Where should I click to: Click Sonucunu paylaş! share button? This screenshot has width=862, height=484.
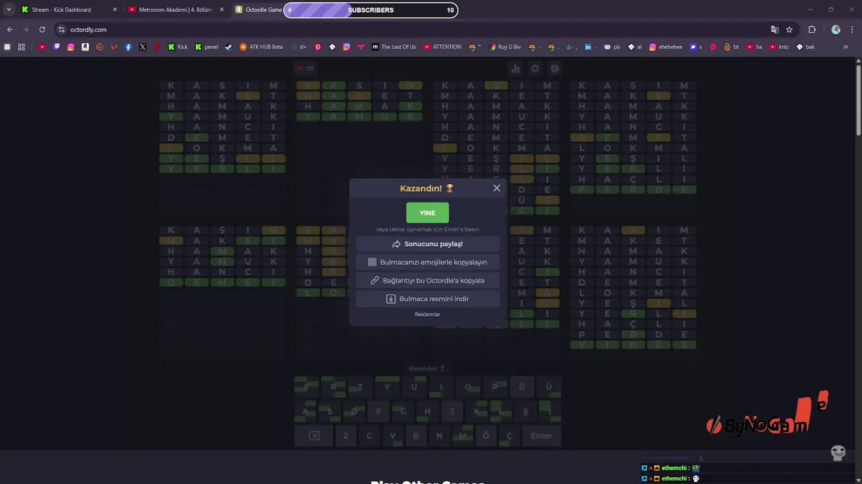[428, 244]
